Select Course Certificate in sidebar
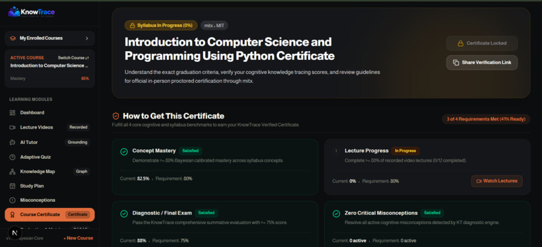Screen dimensions: 542x247 [x=50, y=215]
